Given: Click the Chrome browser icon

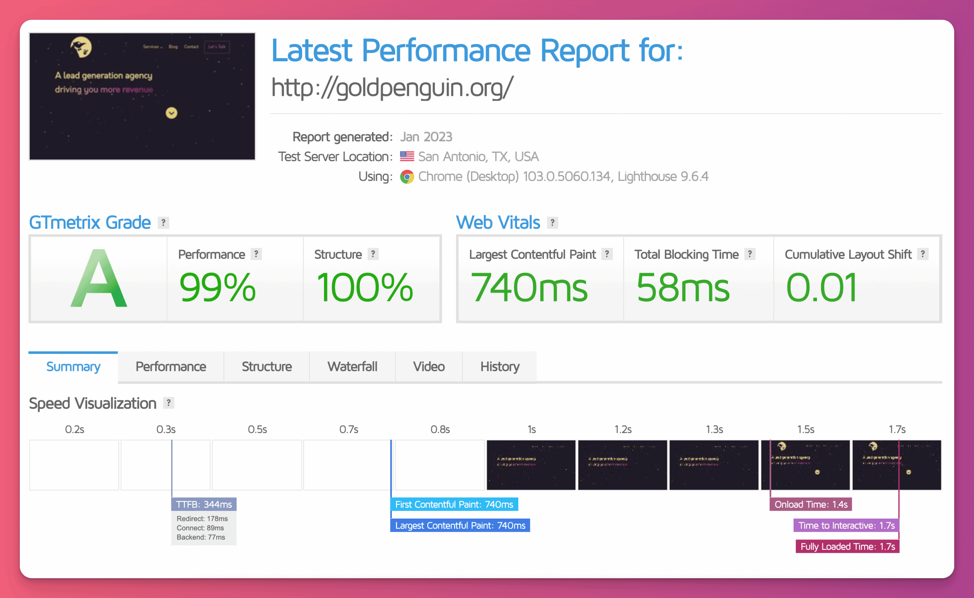Looking at the screenshot, I should pyautogui.click(x=407, y=177).
